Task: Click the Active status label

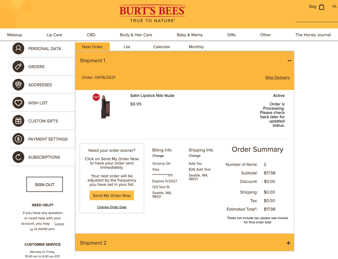Action: 279,95
